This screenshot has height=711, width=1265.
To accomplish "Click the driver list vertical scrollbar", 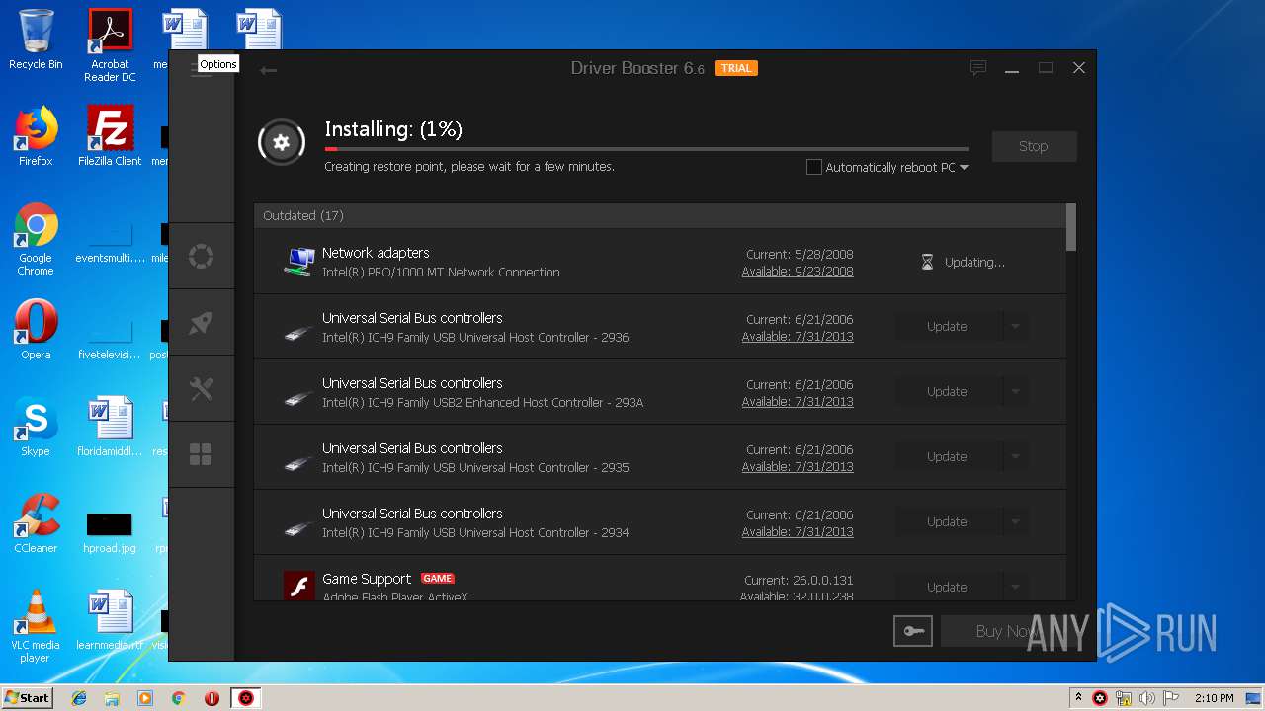I will point(1071,227).
